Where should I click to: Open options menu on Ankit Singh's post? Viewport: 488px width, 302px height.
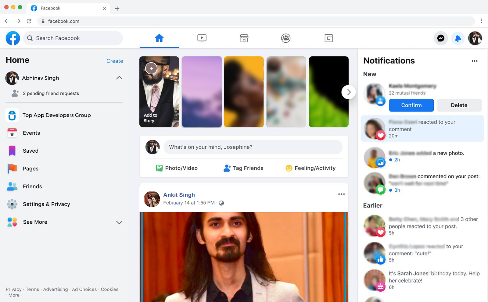[341, 194]
